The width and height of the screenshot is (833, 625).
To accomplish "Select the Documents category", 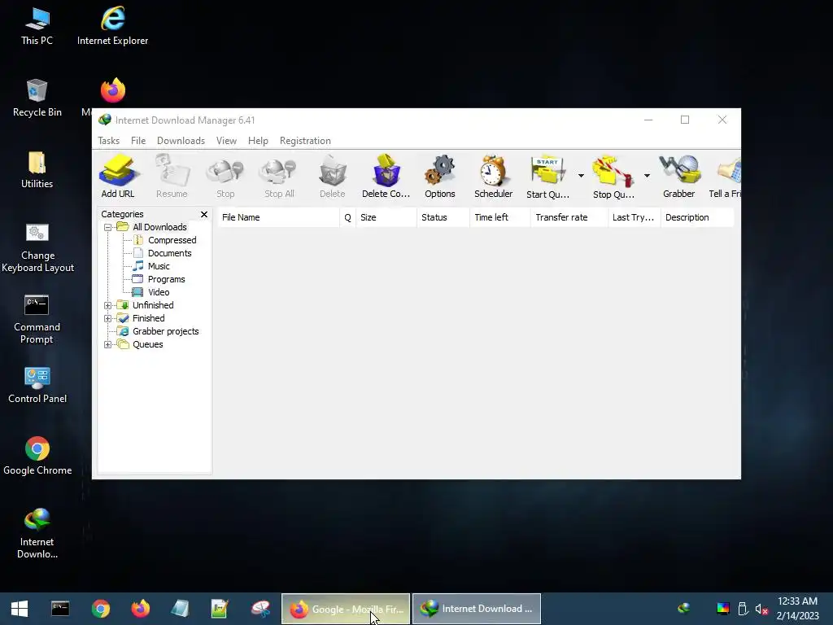I will click(169, 253).
